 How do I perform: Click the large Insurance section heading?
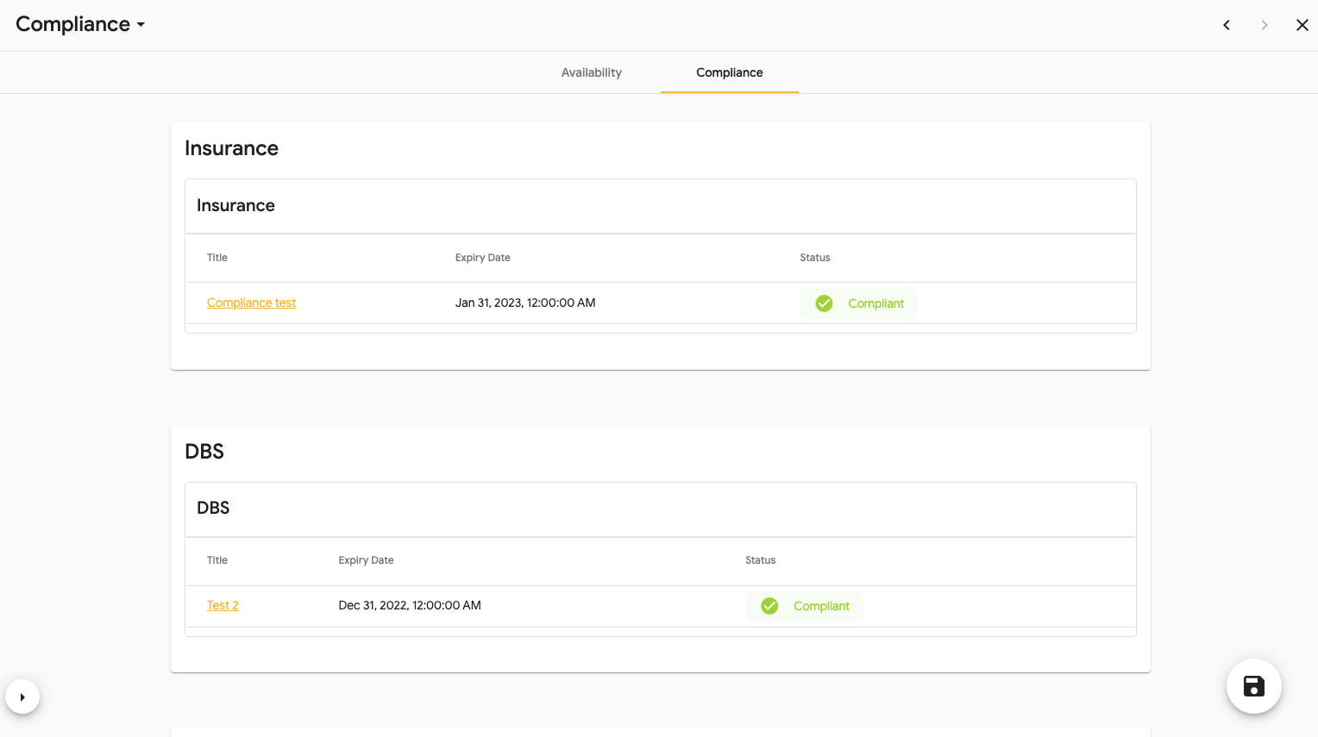231,148
